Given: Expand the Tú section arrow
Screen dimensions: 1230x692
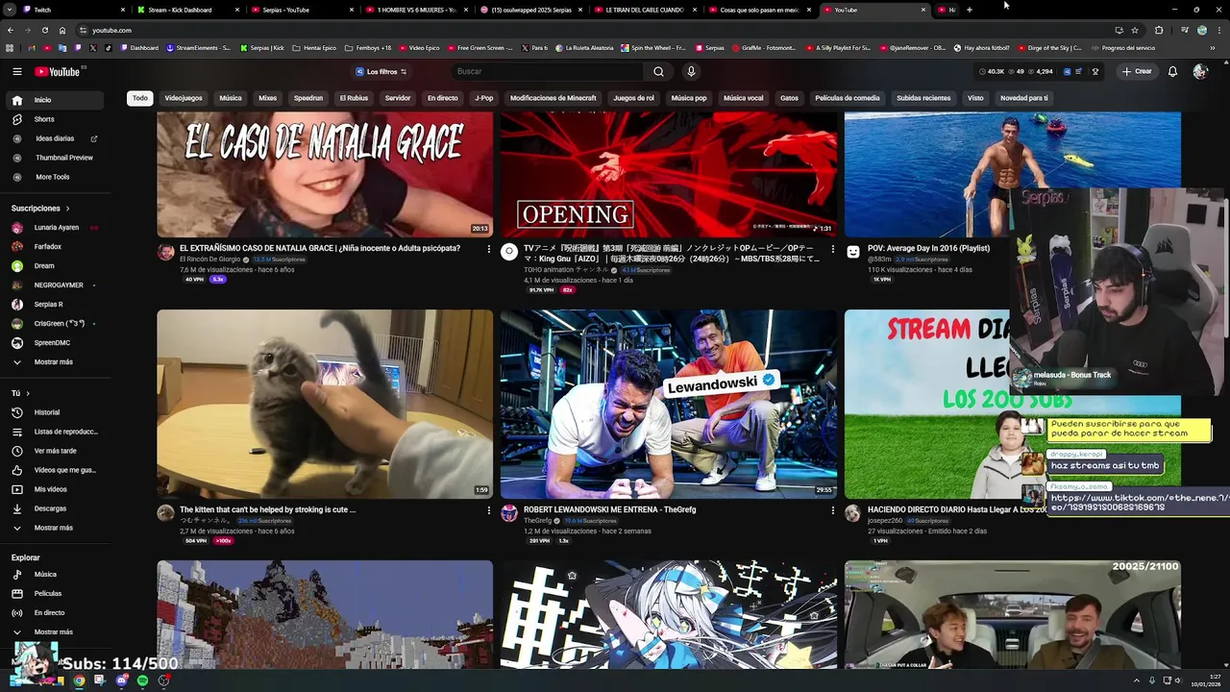Looking at the screenshot, I should click(28, 393).
